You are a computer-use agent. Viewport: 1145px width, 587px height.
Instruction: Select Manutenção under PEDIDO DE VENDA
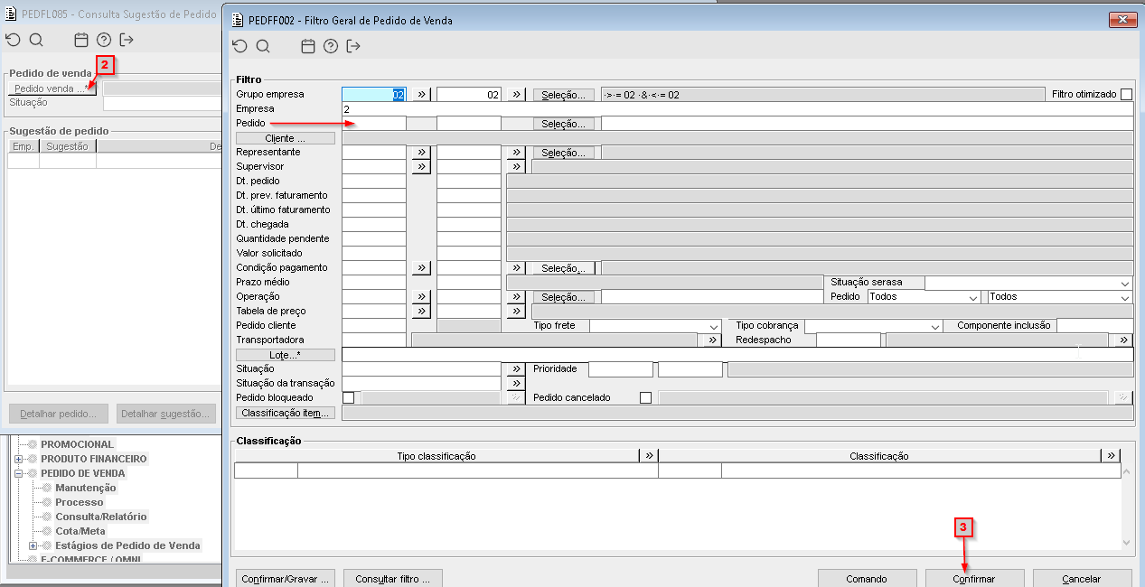(x=85, y=488)
